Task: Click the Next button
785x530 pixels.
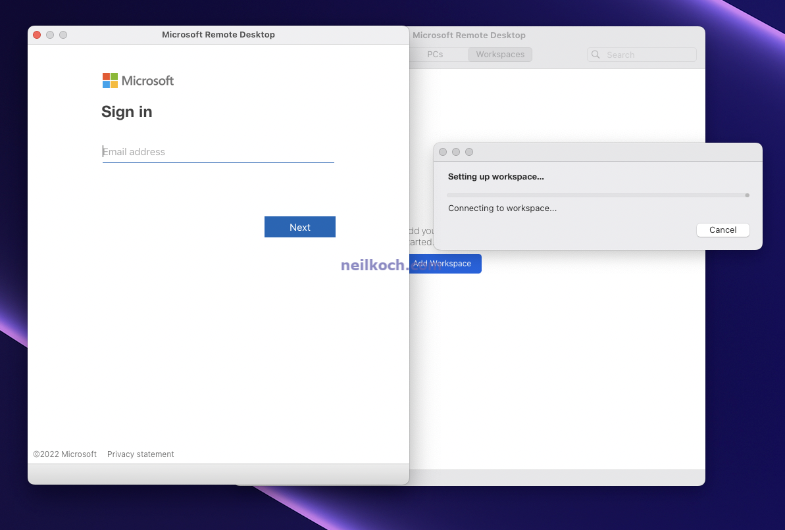Action: coord(299,227)
